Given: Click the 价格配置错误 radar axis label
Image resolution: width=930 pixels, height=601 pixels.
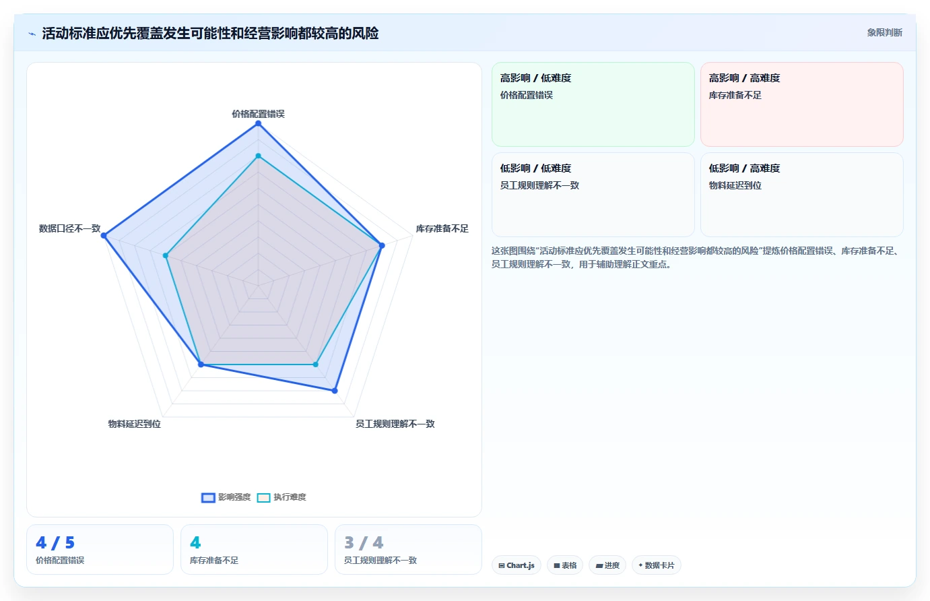Looking at the screenshot, I should [x=258, y=114].
